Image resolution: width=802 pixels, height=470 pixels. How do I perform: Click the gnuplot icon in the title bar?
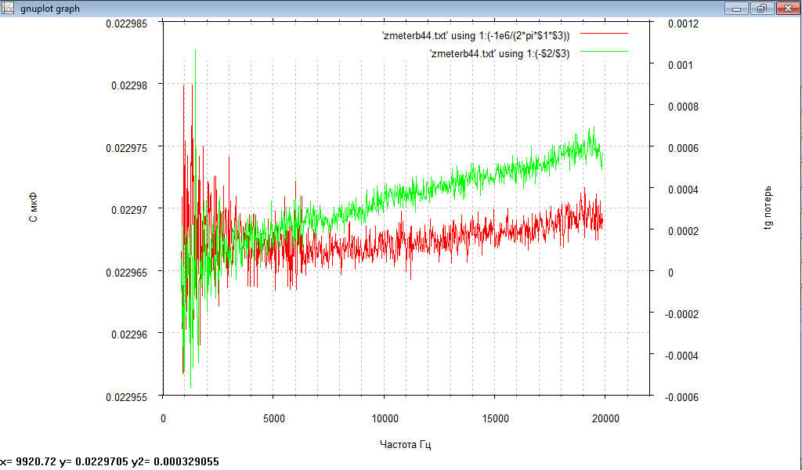click(x=7, y=8)
